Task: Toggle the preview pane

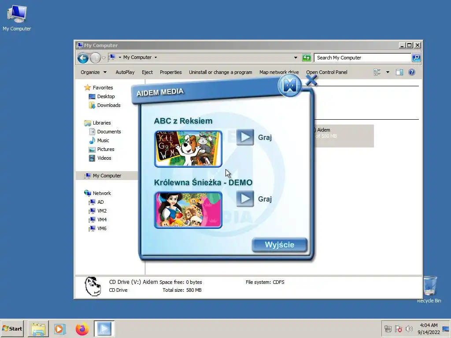Action: (x=399, y=72)
